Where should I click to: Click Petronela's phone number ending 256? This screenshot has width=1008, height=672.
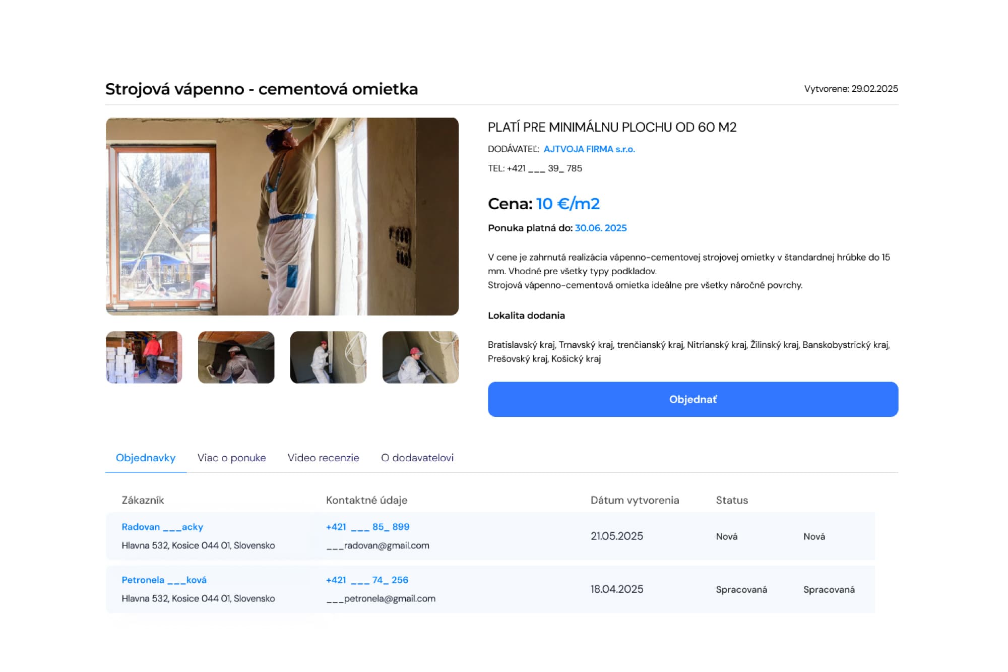(367, 580)
